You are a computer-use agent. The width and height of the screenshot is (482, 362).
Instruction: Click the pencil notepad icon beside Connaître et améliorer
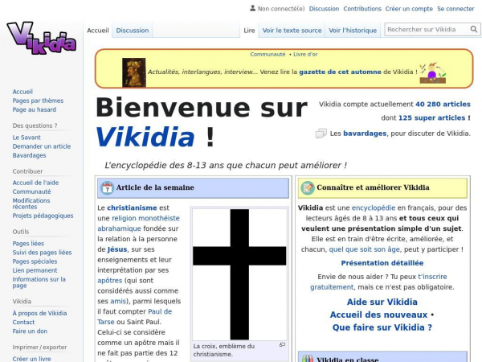tap(308, 187)
